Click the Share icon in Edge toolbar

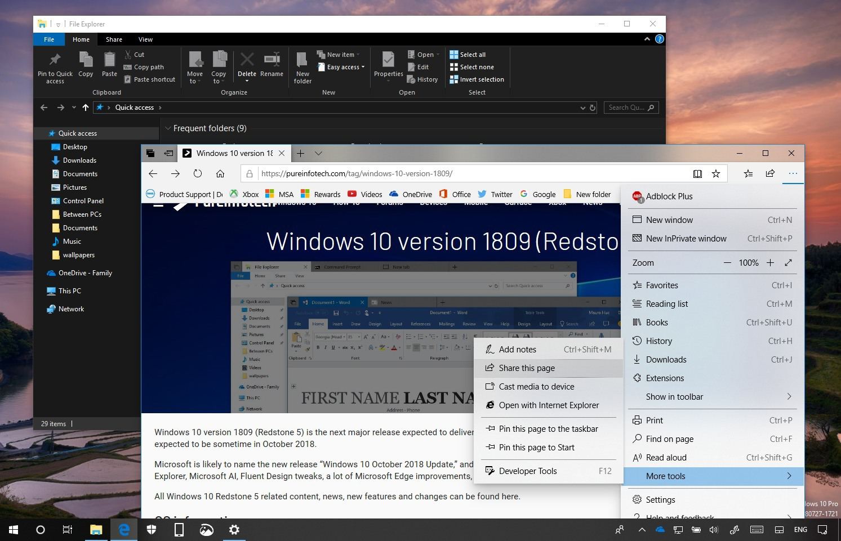(770, 173)
